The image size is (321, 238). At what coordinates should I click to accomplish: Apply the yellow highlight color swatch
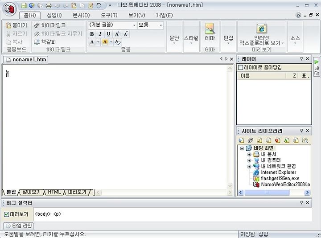pos(105,42)
